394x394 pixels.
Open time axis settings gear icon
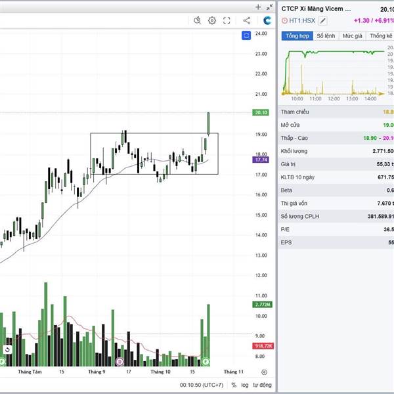coord(265,372)
